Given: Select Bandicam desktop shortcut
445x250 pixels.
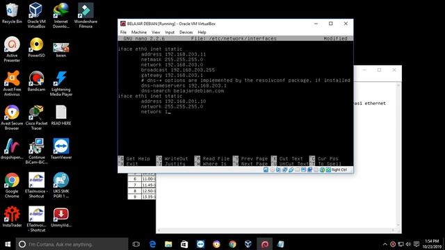Looking at the screenshot, I should [x=36, y=81].
